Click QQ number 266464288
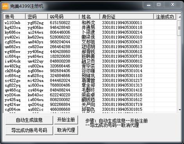 60,47
